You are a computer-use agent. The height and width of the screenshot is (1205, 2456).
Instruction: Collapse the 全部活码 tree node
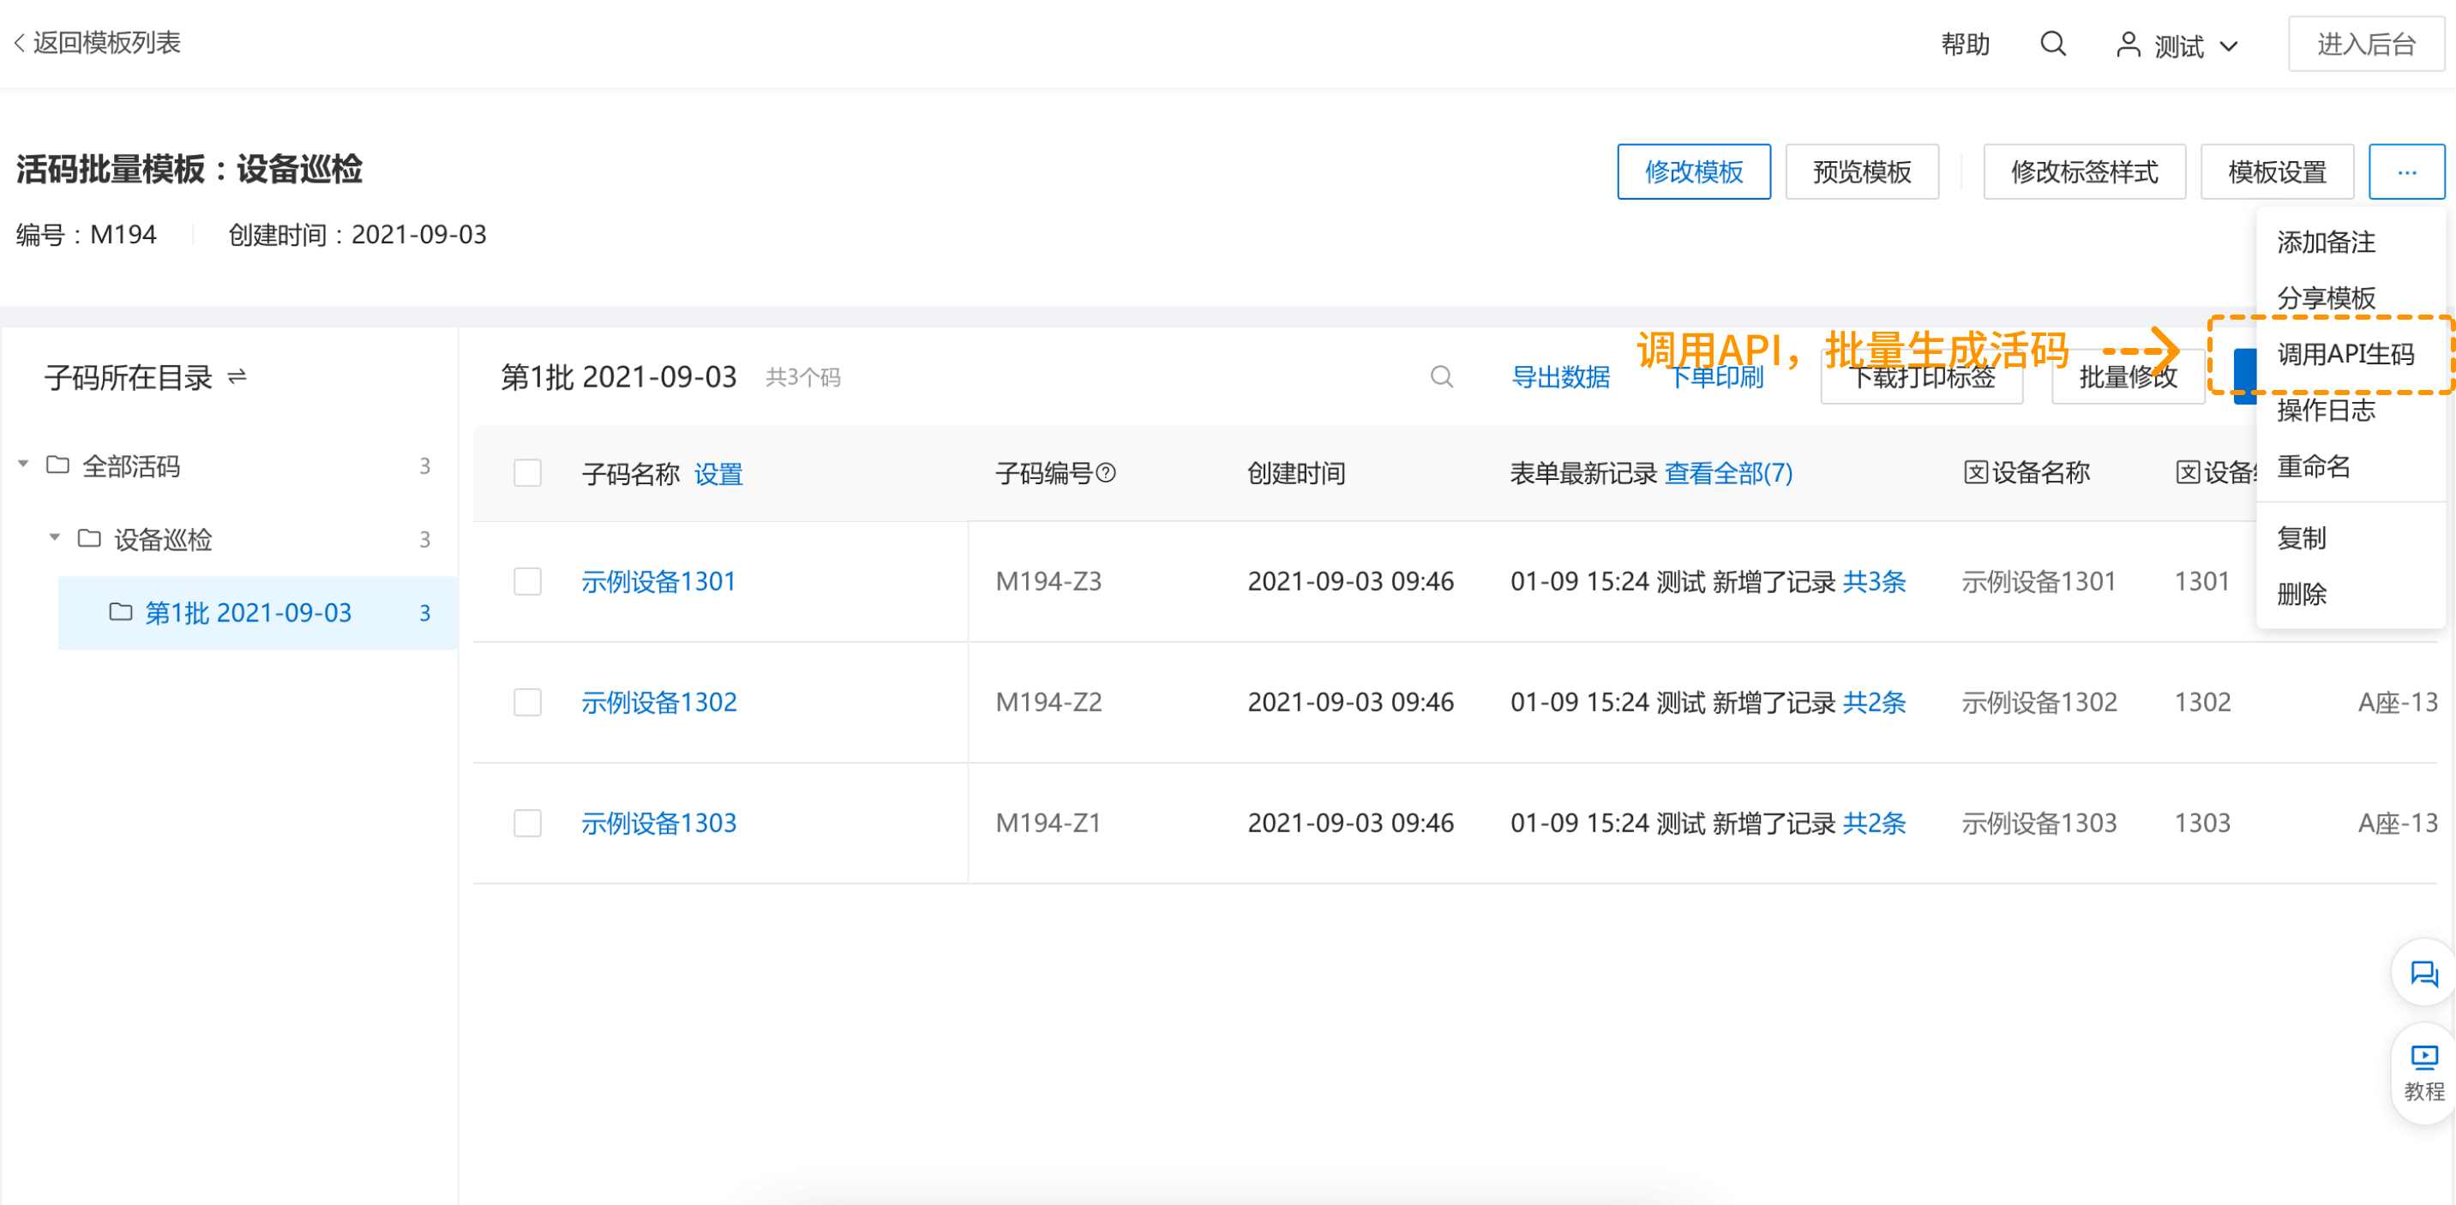click(24, 465)
